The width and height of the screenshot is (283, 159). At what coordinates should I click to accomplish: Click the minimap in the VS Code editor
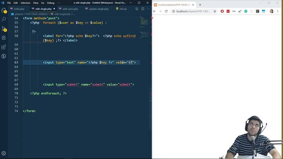click(145, 27)
